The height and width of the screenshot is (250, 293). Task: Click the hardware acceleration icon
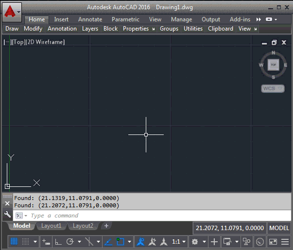260,242
